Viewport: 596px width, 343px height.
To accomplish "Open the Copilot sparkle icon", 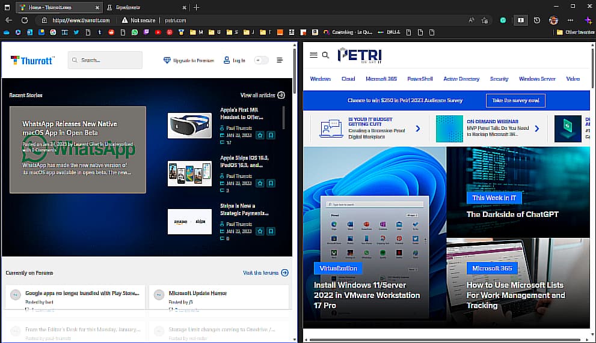I will pyautogui.click(x=588, y=20).
